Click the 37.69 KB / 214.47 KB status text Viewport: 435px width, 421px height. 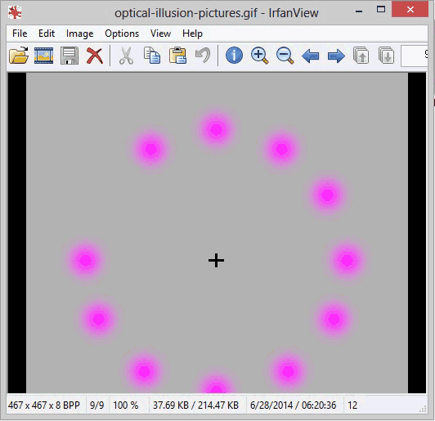tap(195, 405)
